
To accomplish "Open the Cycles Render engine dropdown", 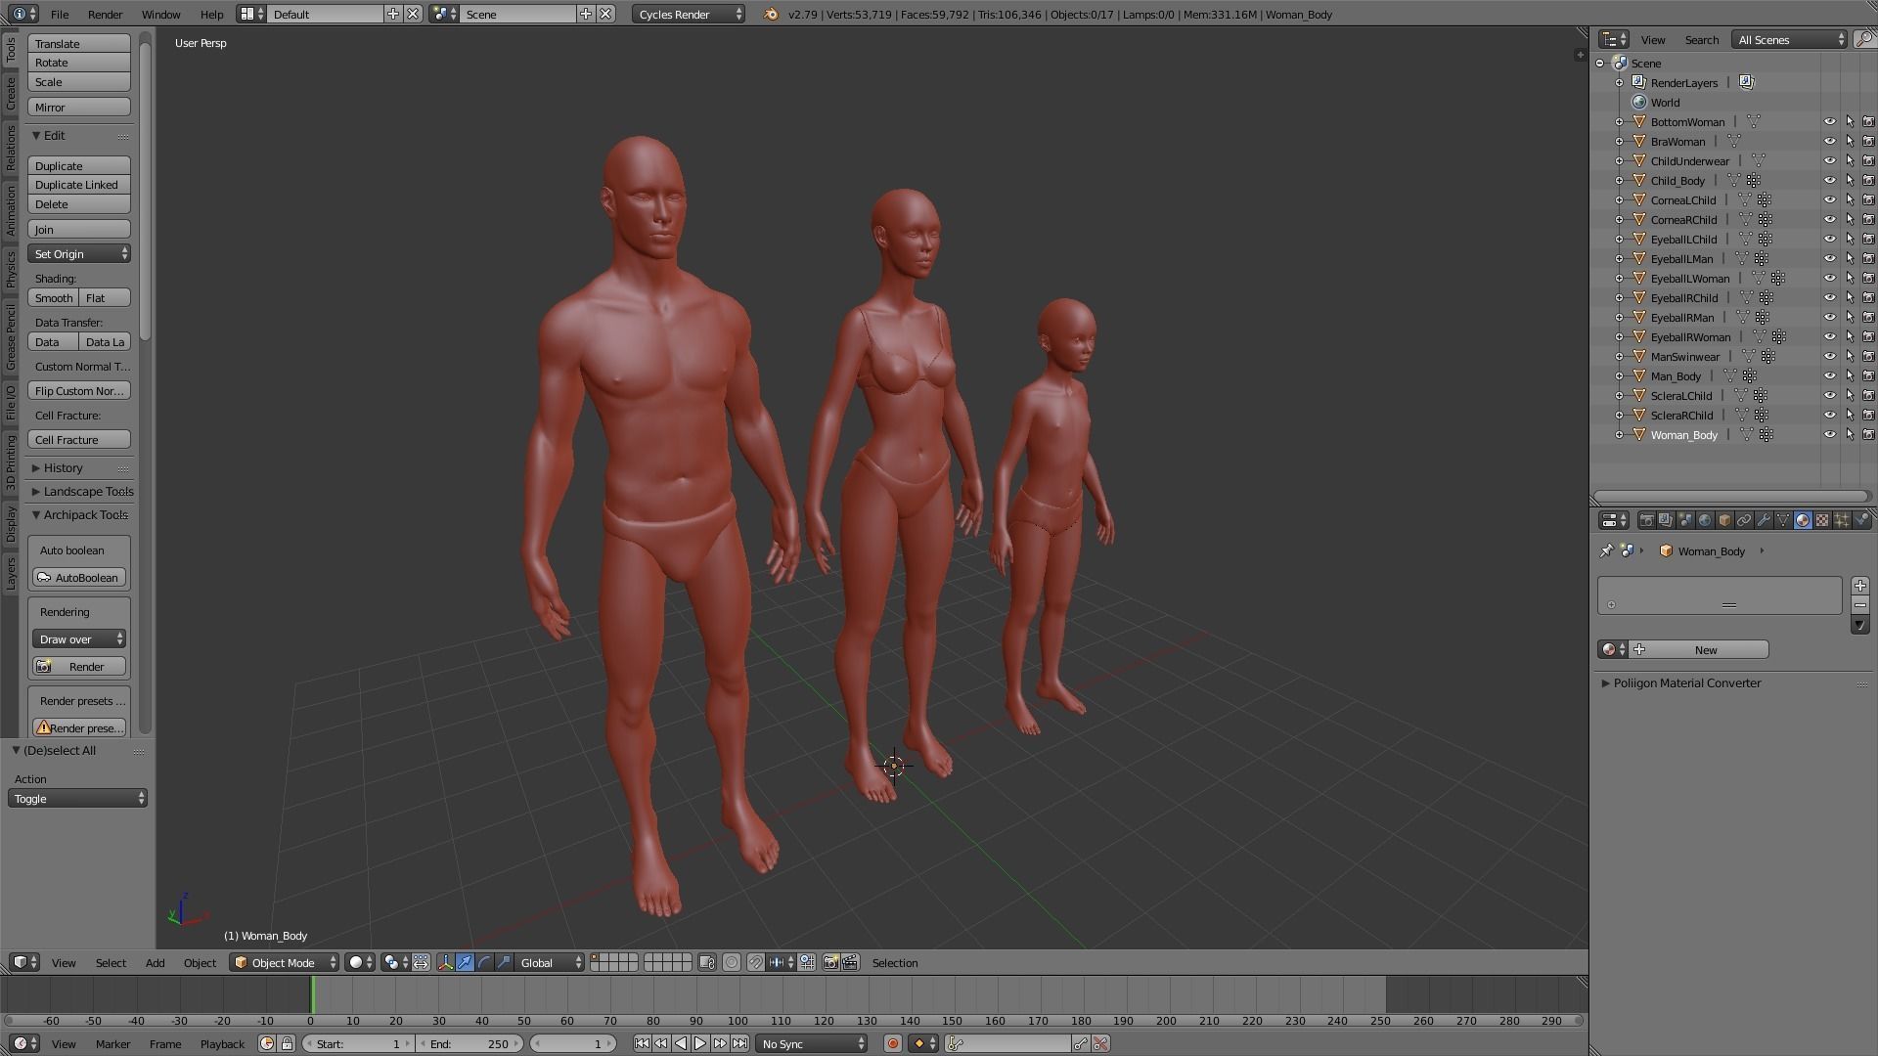I will [689, 14].
